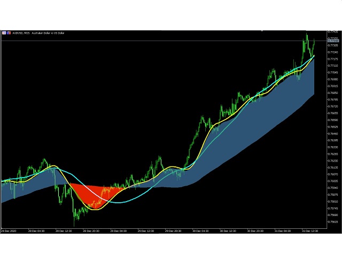The height and width of the screenshot is (256, 342).
Task: Click the 30 Dec 12:30 time label
Action: coord(228,231)
